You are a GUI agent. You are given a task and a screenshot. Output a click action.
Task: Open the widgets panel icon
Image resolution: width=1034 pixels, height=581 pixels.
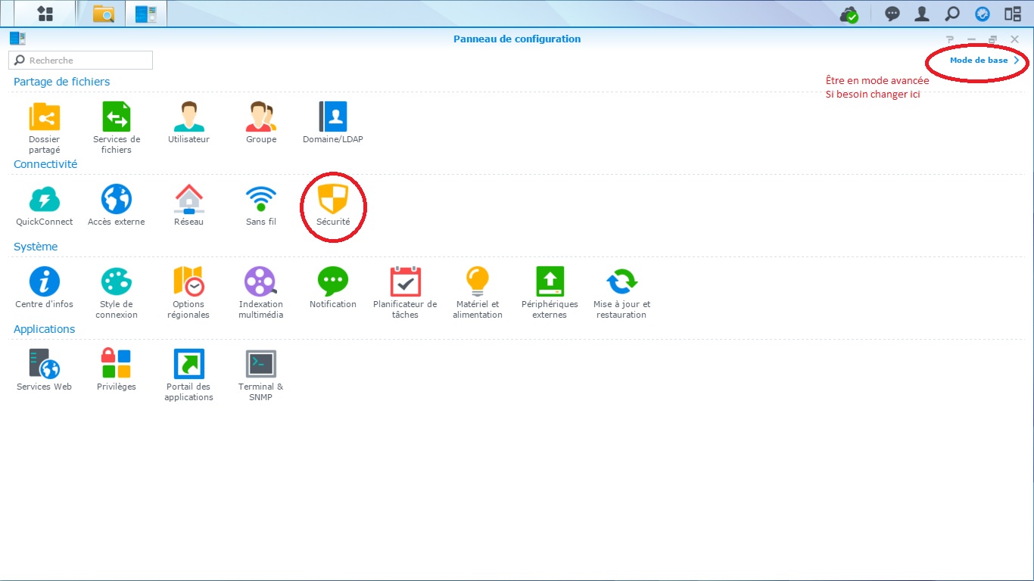click(1013, 14)
